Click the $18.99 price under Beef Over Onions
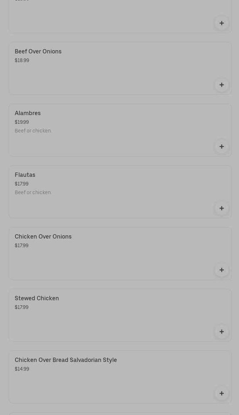Screen dimensions: 239x415 pos(22,60)
